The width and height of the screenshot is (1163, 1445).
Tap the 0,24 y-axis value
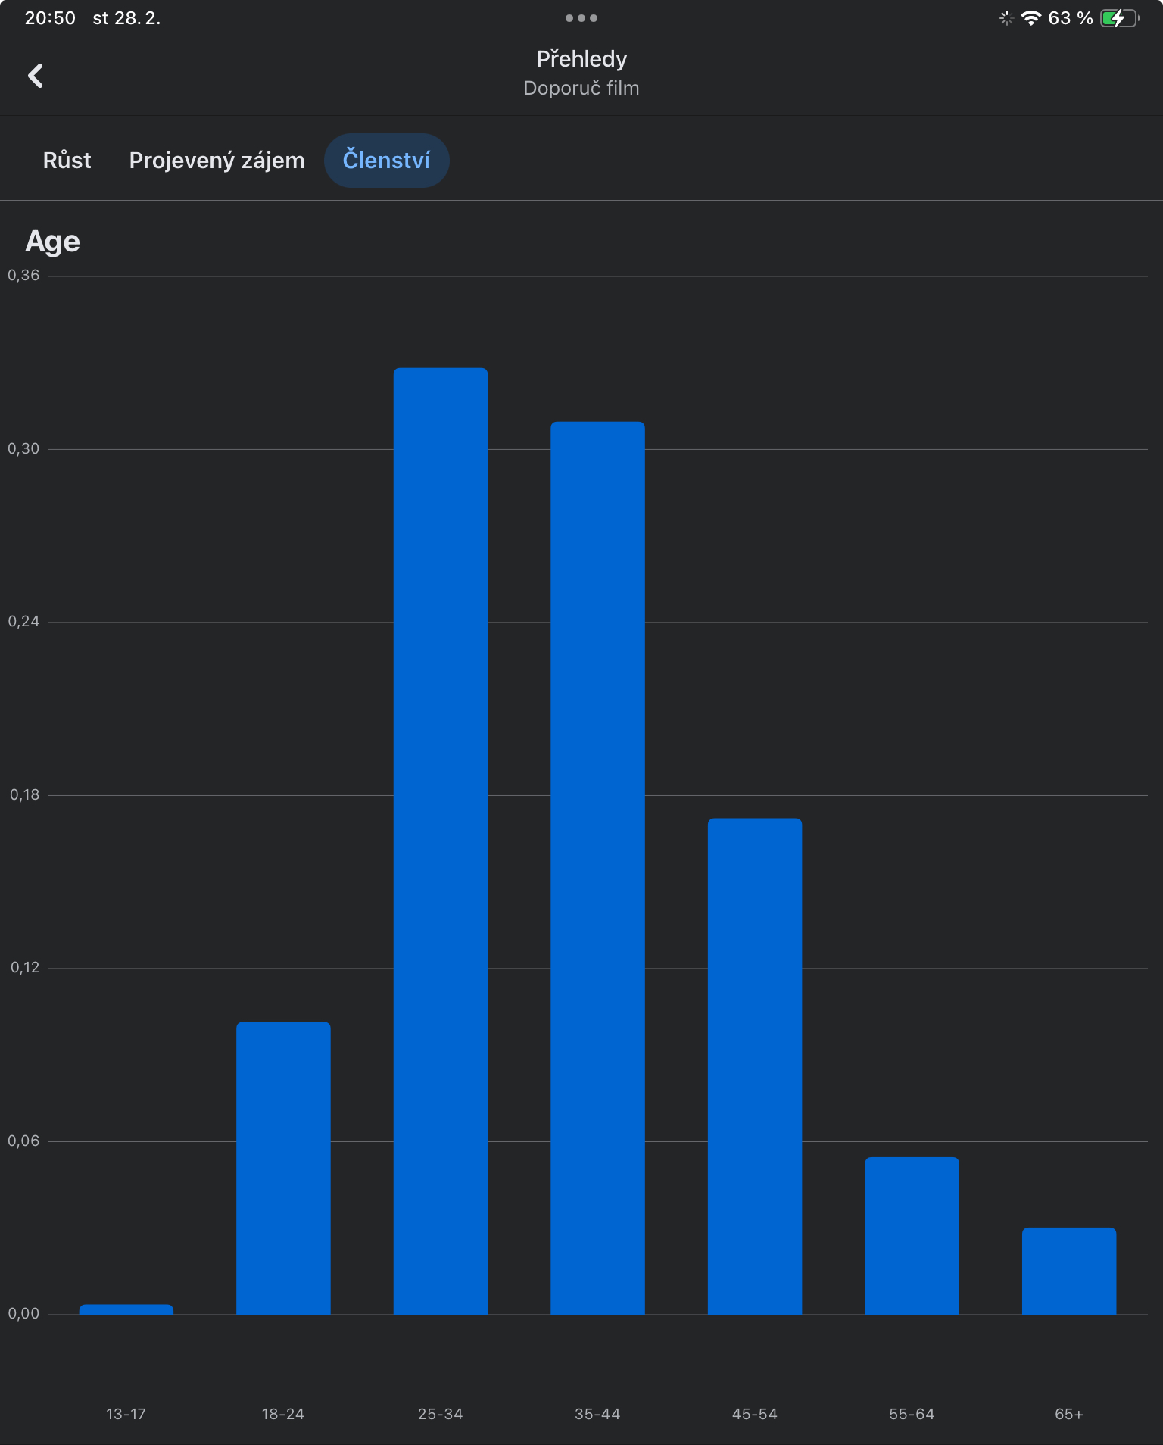pos(23,622)
